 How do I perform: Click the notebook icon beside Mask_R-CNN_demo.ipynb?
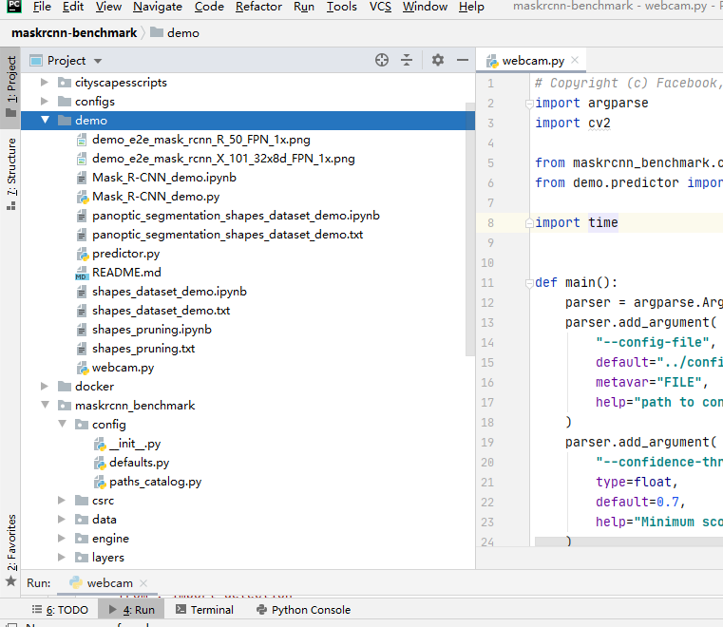tap(82, 178)
